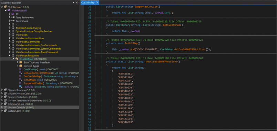Click the VulnRecon.CommandLine namespace braces icon
The image size is (277, 131).
pyautogui.click(x=13, y=38)
